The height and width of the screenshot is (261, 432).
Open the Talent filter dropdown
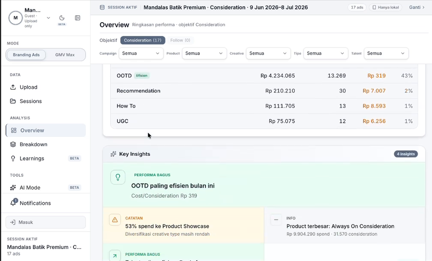coord(386,53)
